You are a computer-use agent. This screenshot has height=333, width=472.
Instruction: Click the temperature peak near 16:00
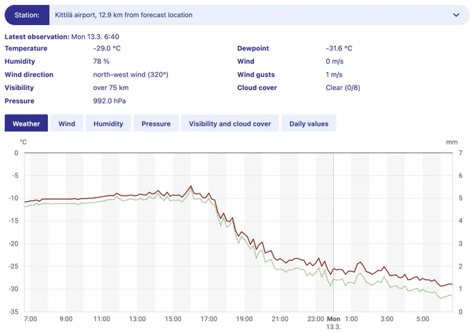191,186
